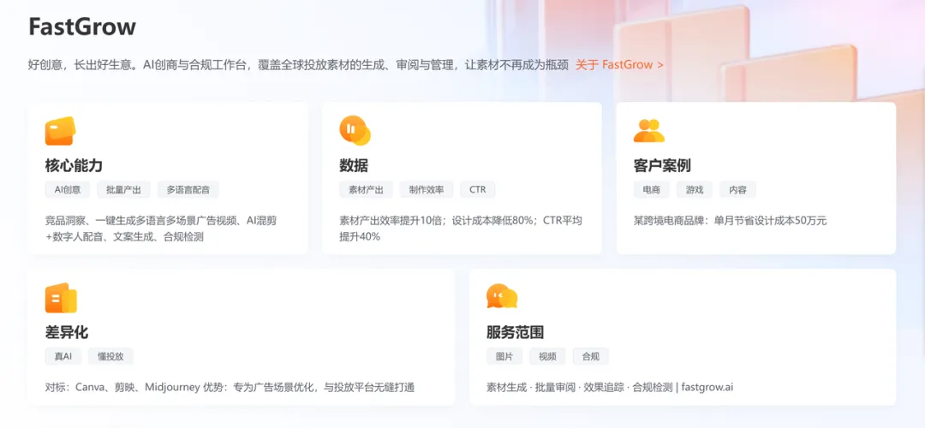Open the 关于 FastGrow link
The width and height of the screenshot is (925, 428).
click(x=619, y=65)
